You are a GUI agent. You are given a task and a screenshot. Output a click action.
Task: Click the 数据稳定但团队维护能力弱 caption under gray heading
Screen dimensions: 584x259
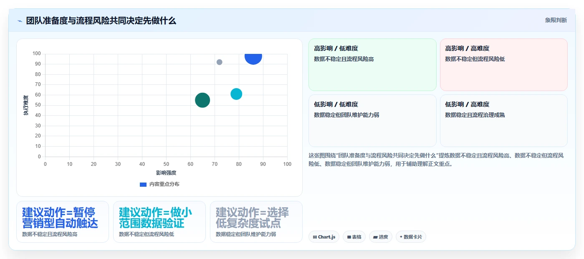[x=246, y=234]
